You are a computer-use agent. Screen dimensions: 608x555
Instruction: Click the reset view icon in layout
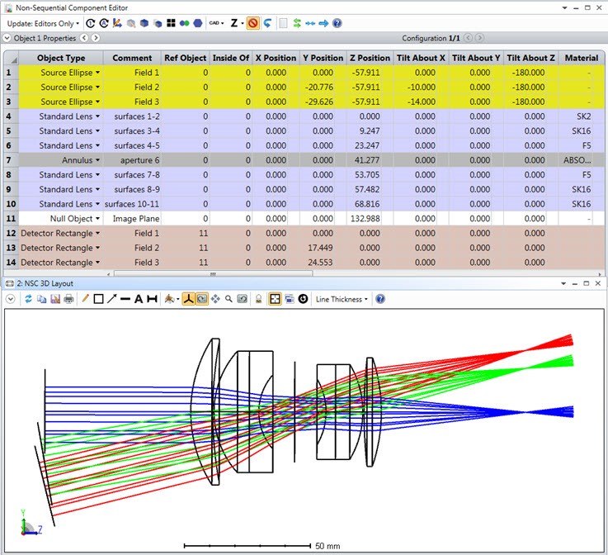[243, 299]
